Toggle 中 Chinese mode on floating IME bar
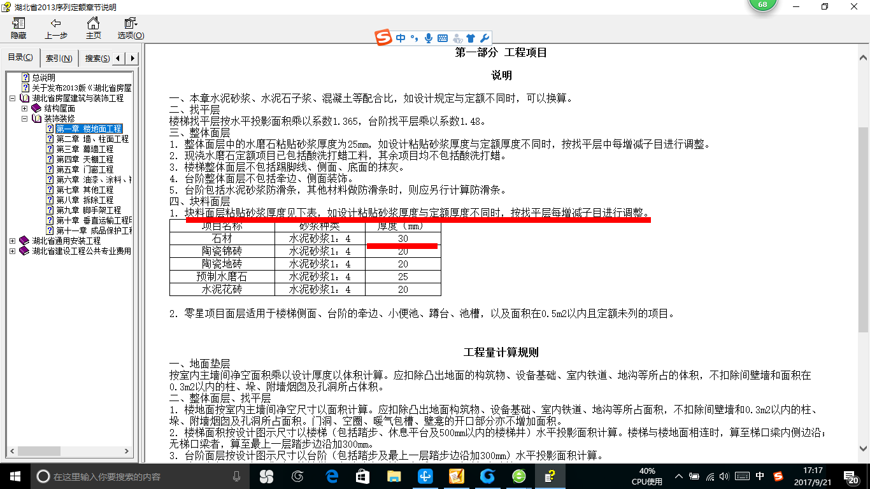Image resolution: width=870 pixels, height=489 pixels. (x=401, y=38)
